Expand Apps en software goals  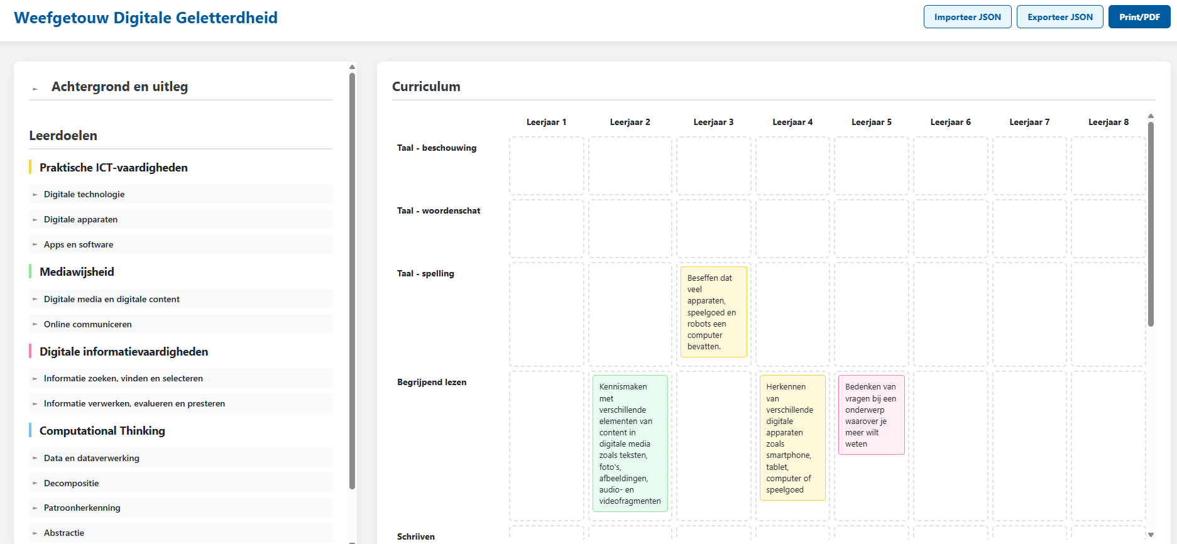point(180,244)
